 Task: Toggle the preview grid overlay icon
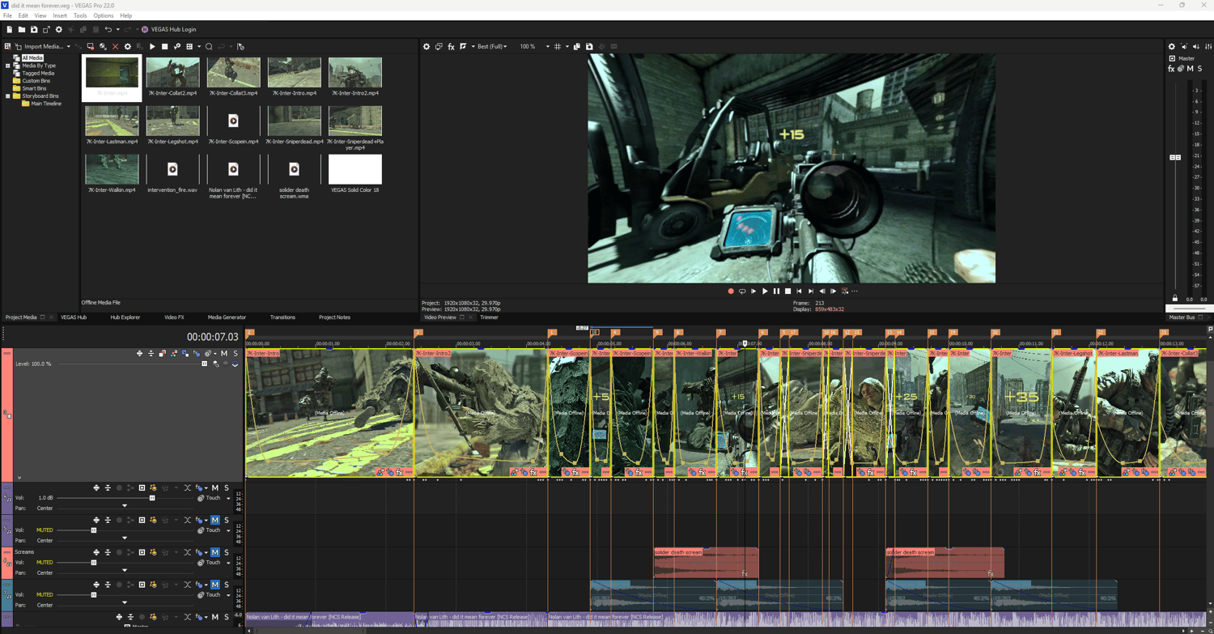coord(558,47)
